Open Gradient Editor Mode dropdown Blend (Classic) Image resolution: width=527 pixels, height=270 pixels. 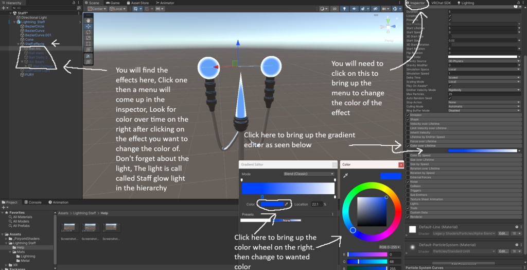coord(309,174)
